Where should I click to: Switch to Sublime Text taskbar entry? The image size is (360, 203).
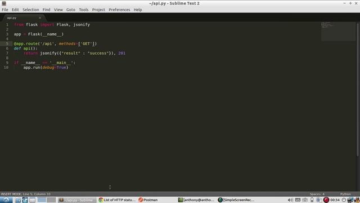pyautogui.click(x=77, y=200)
